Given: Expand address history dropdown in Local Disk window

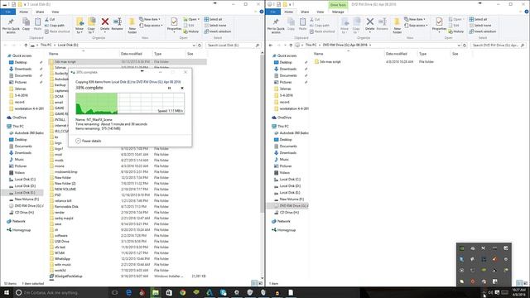Looking at the screenshot, I should (x=194, y=45).
